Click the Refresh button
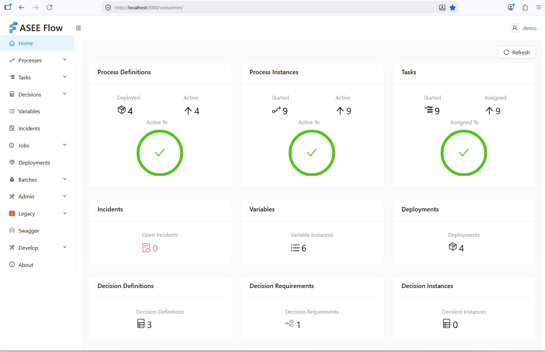The width and height of the screenshot is (545, 352). click(x=517, y=52)
